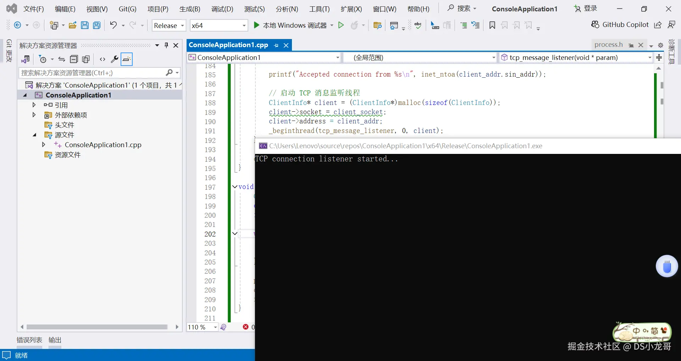Click the 搜索 search button in title bar
The width and height of the screenshot is (681, 361).
click(462, 9)
